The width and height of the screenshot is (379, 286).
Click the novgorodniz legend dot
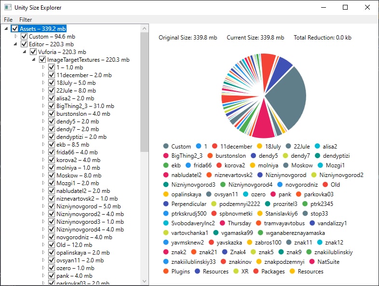(280, 184)
